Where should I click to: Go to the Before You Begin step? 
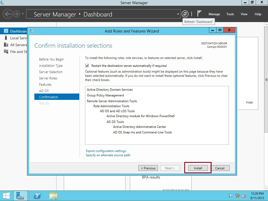[51, 59]
